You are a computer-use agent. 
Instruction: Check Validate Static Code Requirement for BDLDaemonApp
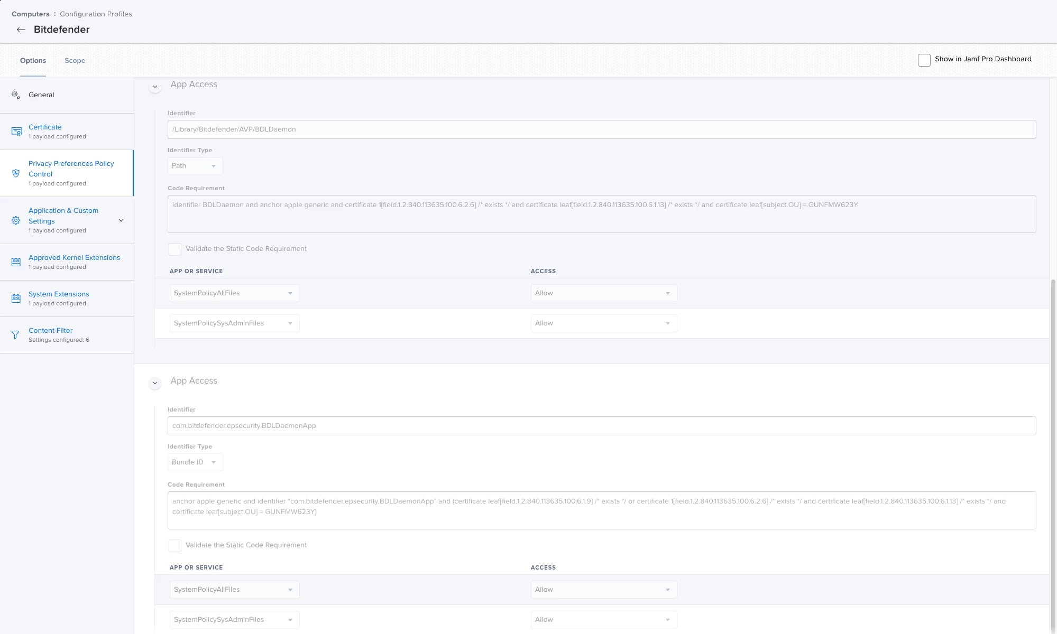[x=174, y=545]
